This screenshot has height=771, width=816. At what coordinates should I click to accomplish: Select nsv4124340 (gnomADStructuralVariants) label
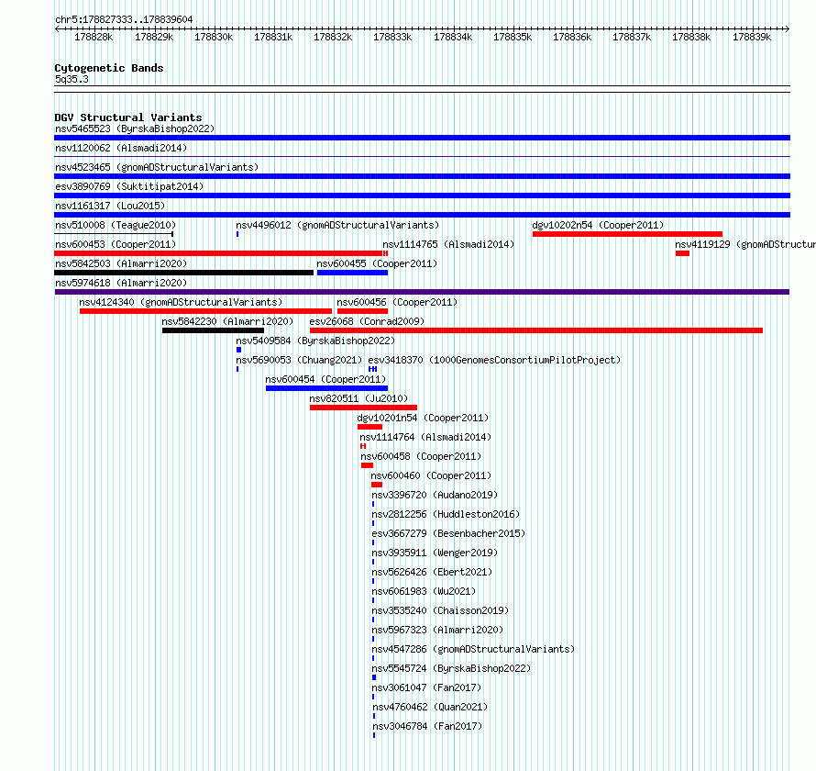[x=181, y=302]
